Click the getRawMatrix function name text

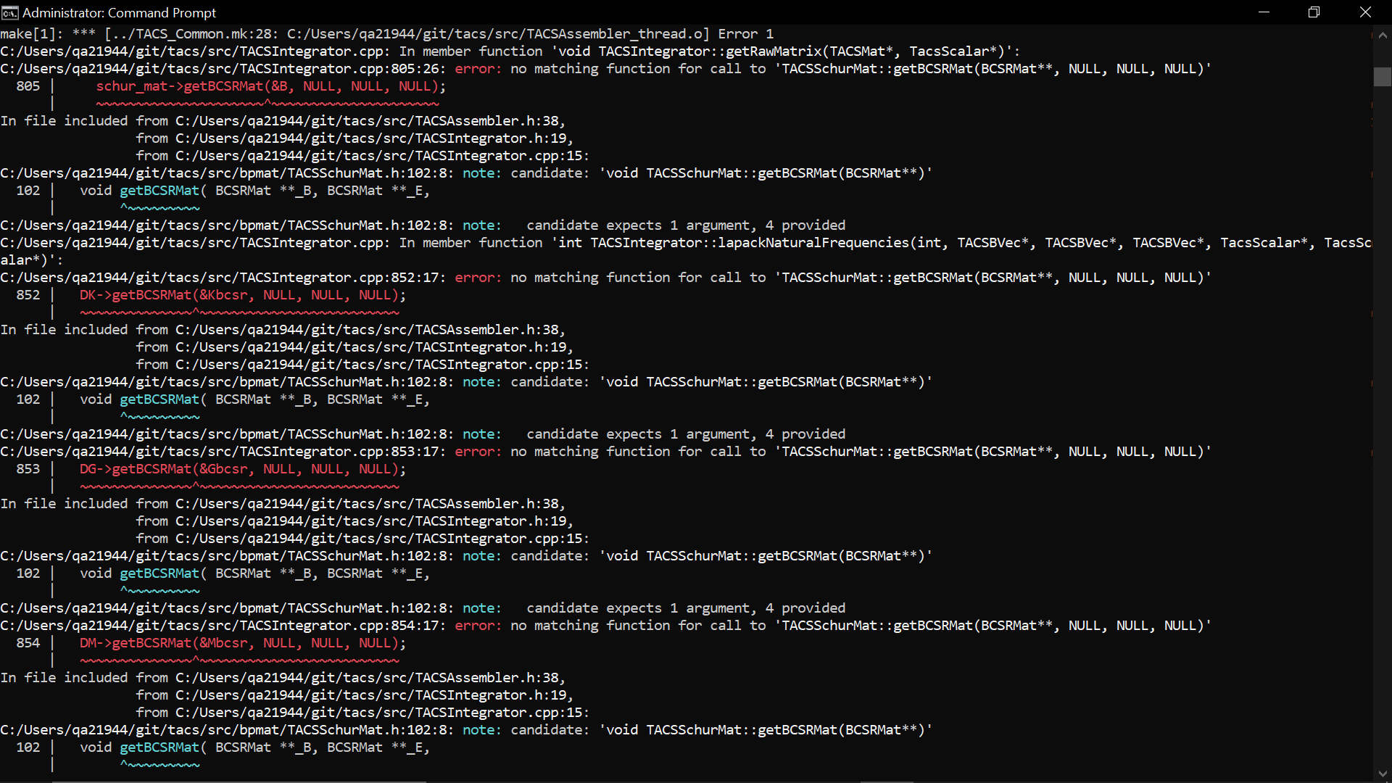coord(773,51)
